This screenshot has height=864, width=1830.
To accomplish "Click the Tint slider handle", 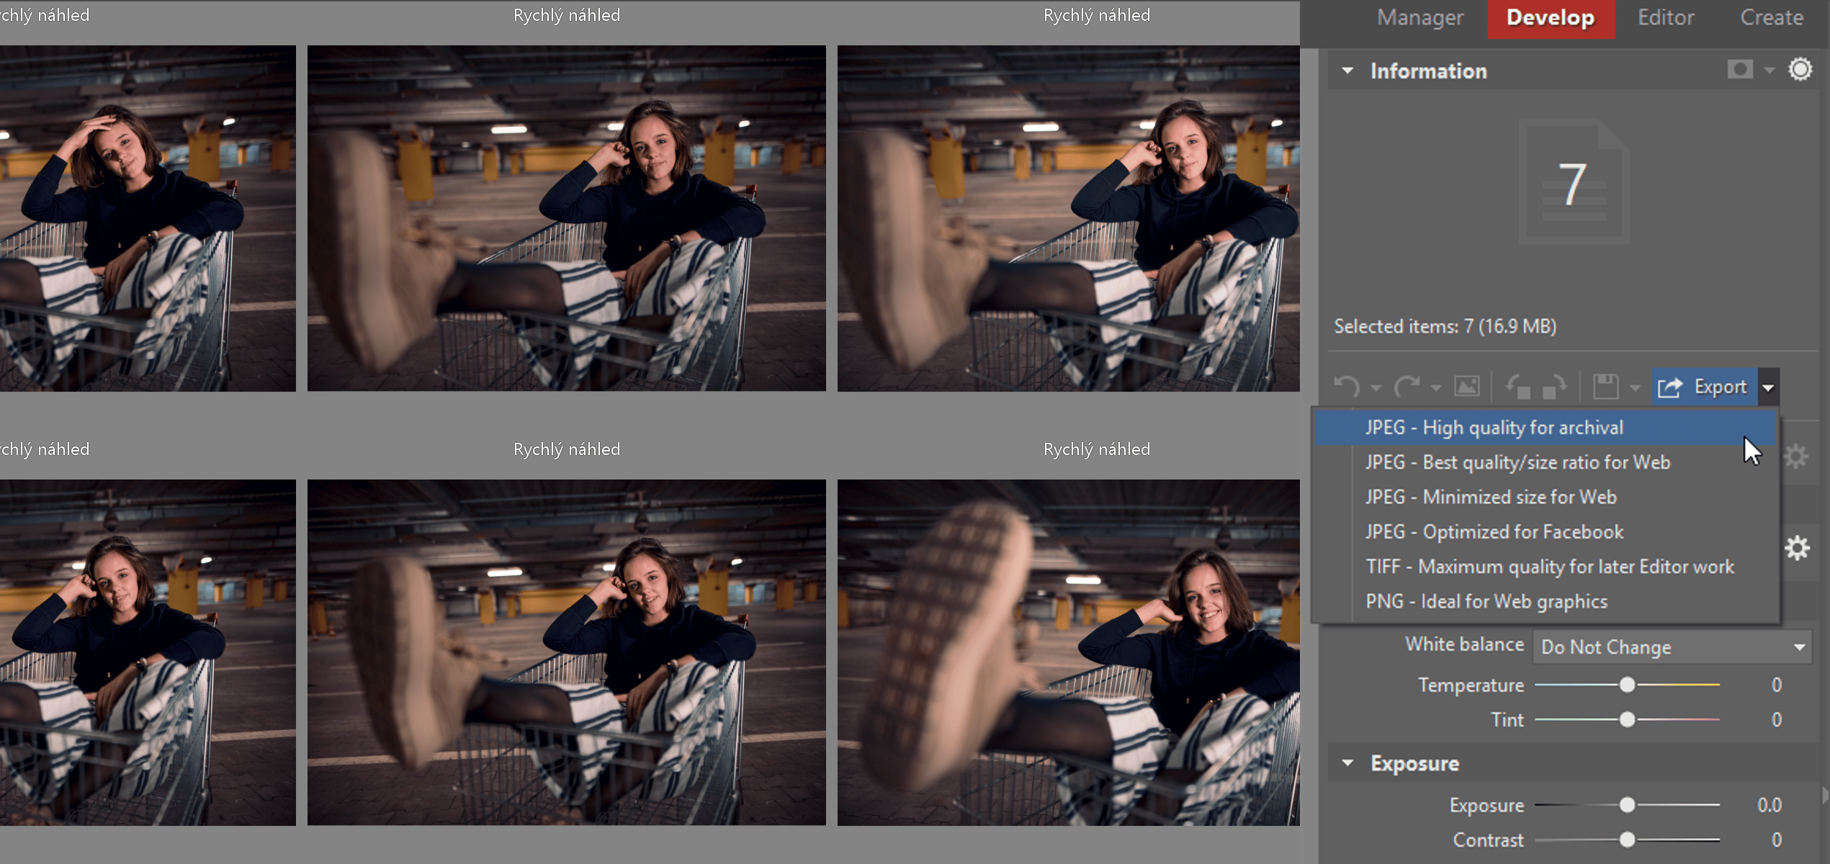I will [x=1627, y=719].
